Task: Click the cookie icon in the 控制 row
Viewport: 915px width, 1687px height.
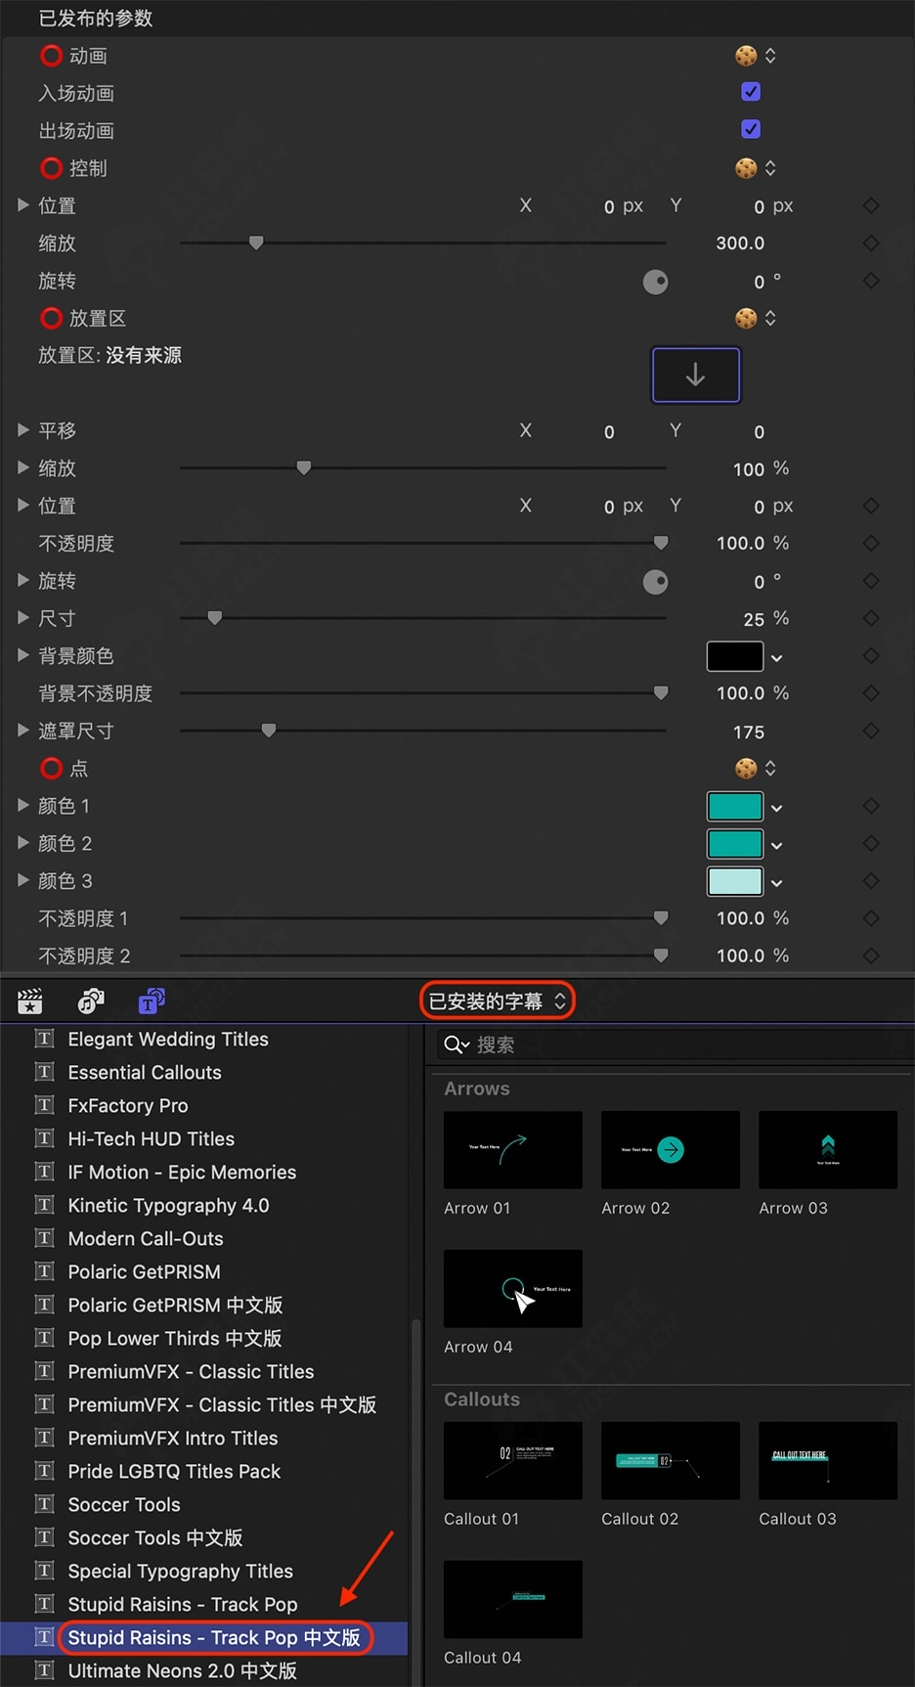Action: pos(746,168)
